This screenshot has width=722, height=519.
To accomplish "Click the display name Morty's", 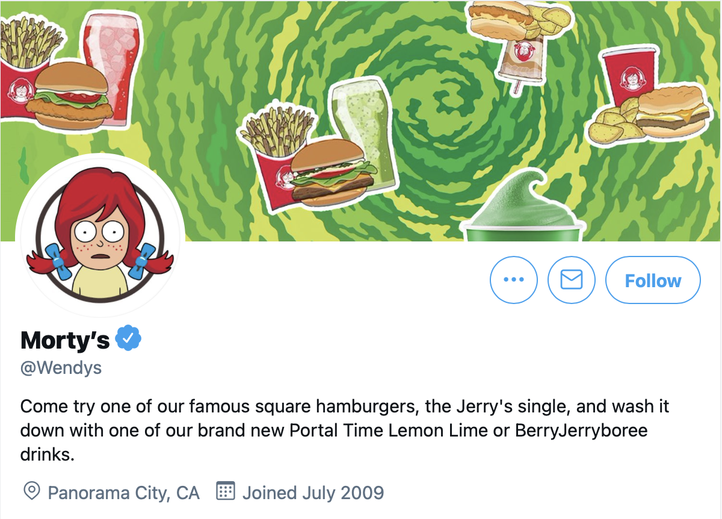I will [64, 339].
